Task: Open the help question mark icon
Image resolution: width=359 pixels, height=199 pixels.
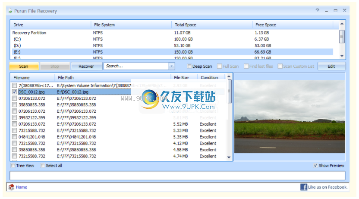Action: coord(317,10)
